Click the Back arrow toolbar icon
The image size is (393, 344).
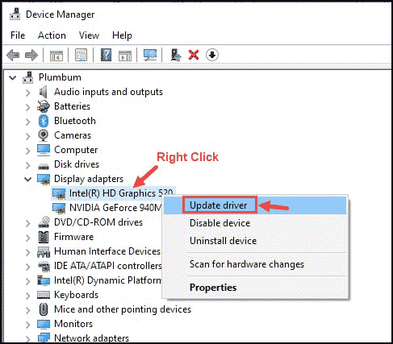[13, 56]
